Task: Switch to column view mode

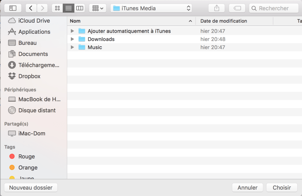Action: pos(79,8)
